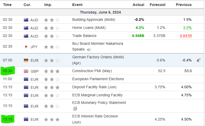Click the EU flag in the Deposit Facility Rate row
The width and height of the screenshot is (205, 126).
26,87
